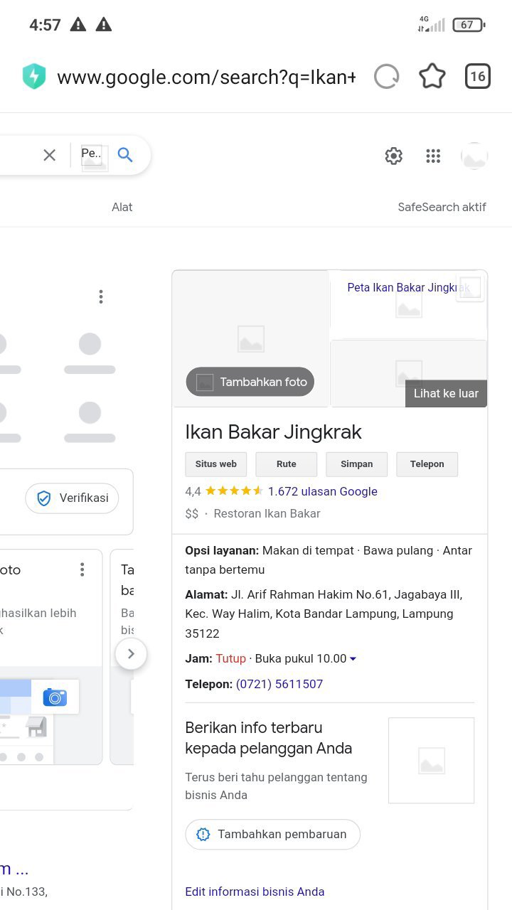Open the Alat search tools tab
Screen dimensions: 512x910
(122, 207)
